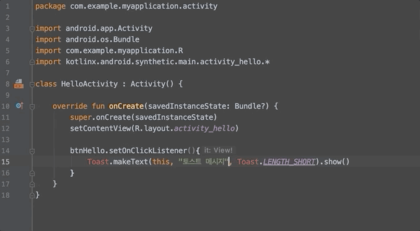Click 'makeText' method on line 15

tap(131, 162)
